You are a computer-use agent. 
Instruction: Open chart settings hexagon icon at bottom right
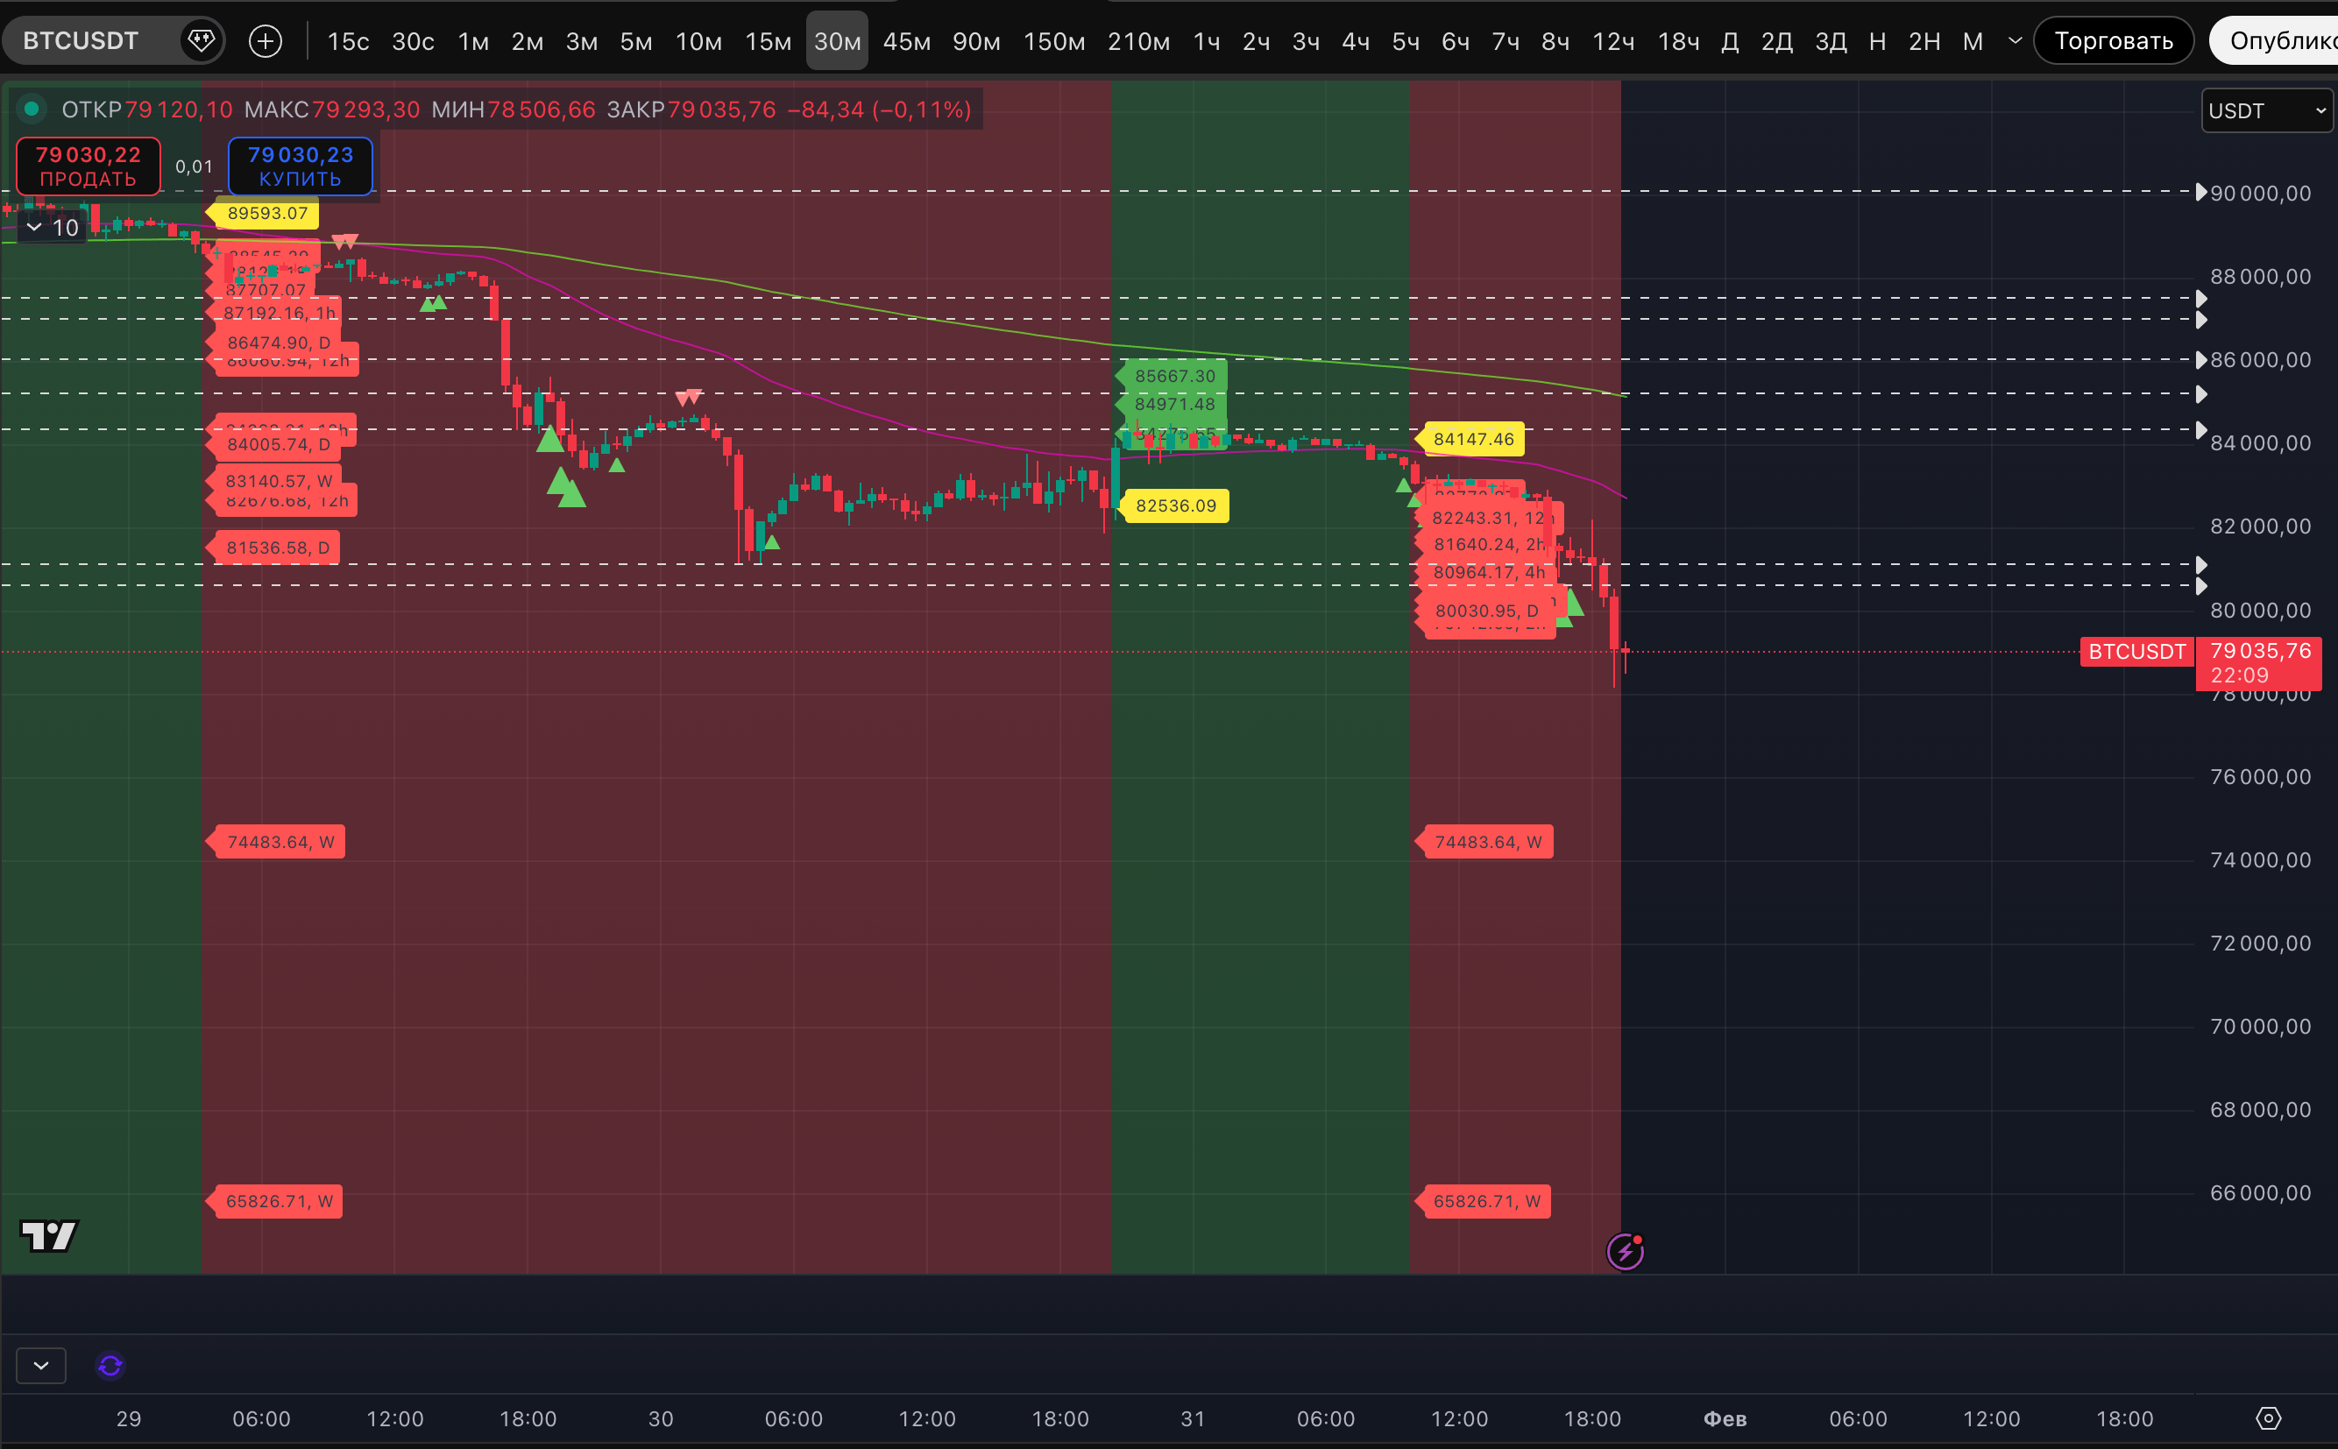pyautogui.click(x=2268, y=1418)
